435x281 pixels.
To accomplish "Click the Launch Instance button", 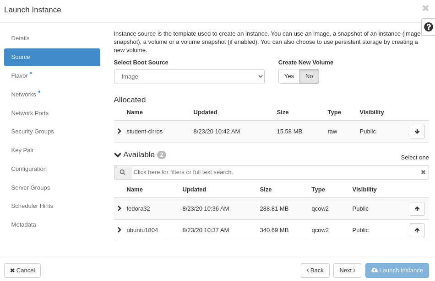I will click(397, 270).
